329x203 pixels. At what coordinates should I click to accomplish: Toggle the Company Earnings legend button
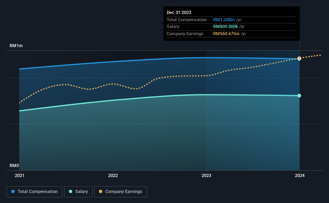[x=121, y=192]
